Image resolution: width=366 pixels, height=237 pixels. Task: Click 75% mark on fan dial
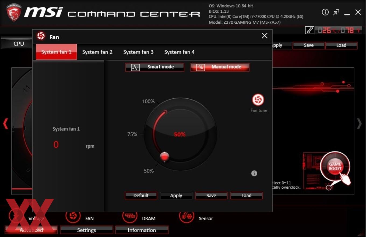[x=132, y=134]
